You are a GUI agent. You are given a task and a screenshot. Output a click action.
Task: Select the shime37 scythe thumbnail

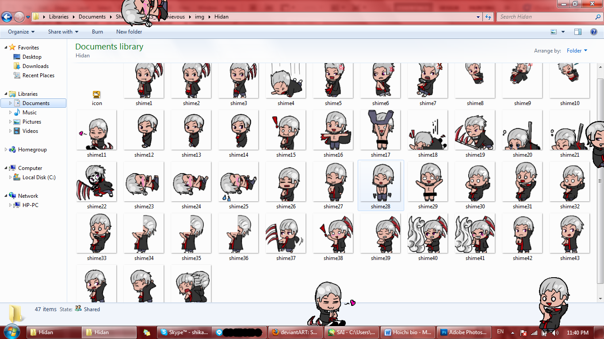[286, 234]
